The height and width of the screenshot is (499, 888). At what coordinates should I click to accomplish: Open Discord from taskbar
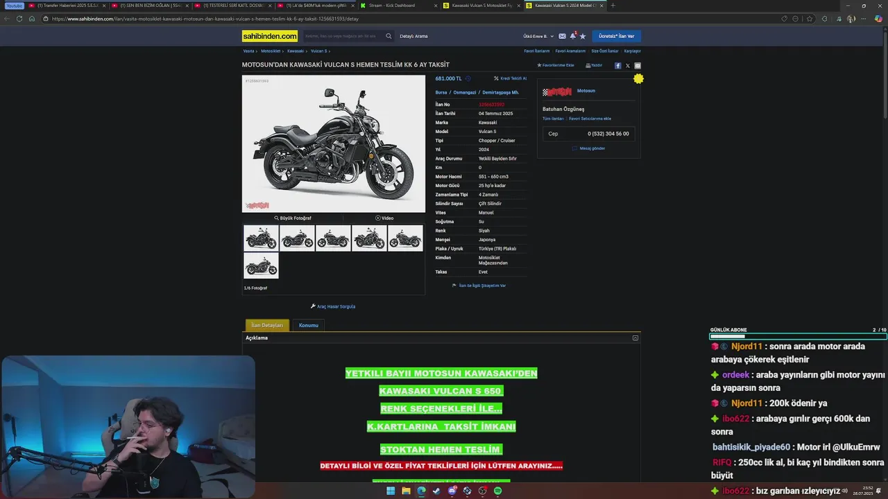pyautogui.click(x=452, y=491)
